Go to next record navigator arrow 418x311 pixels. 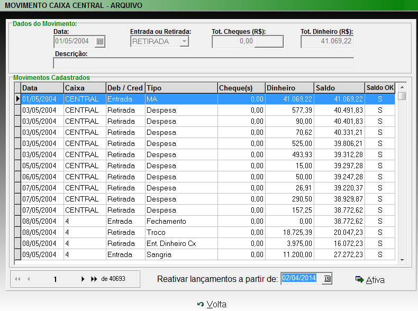(83, 279)
